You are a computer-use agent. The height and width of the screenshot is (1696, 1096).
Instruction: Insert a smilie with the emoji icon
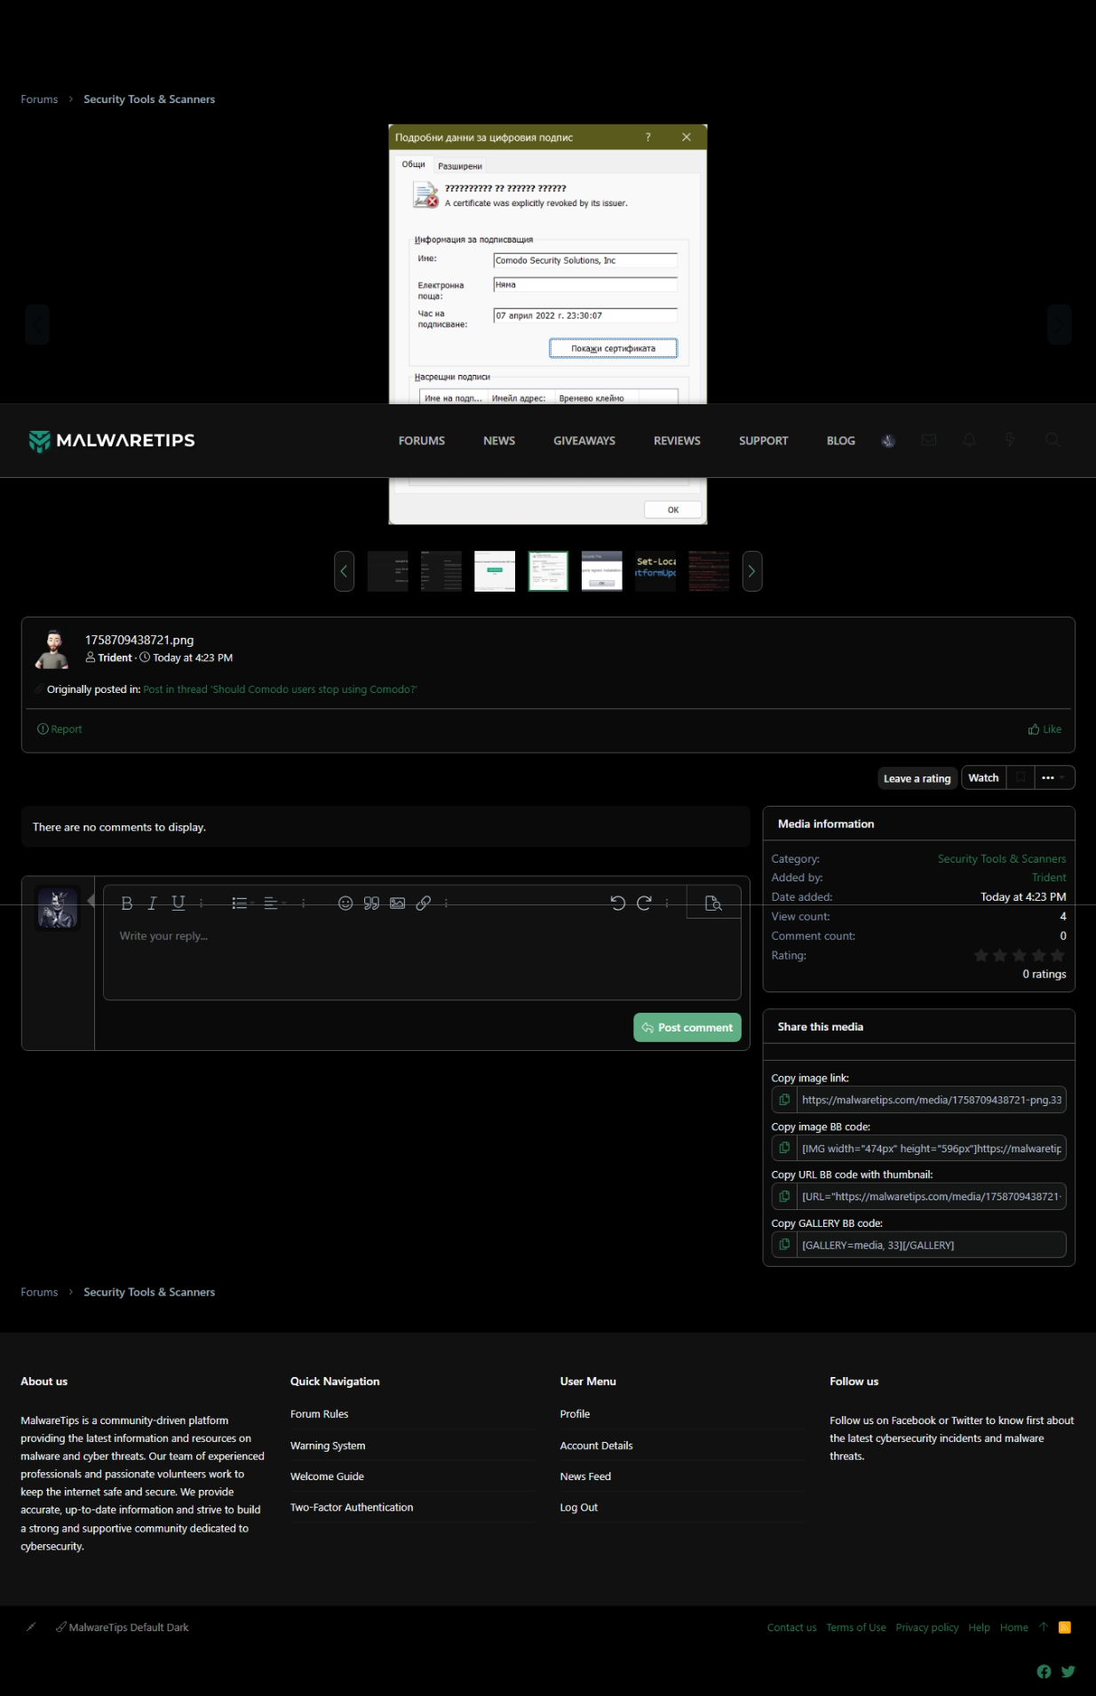click(345, 903)
